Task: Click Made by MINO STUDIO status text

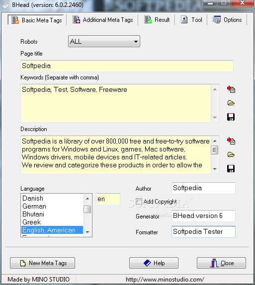Action: (39, 280)
